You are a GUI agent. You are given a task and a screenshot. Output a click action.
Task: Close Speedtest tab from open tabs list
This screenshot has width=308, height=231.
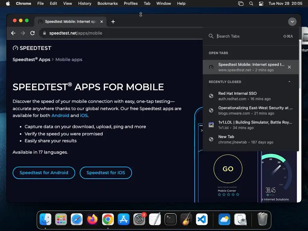tap(289, 67)
